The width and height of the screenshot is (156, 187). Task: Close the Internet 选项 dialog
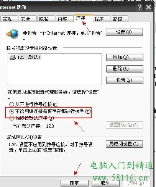point(148,7)
